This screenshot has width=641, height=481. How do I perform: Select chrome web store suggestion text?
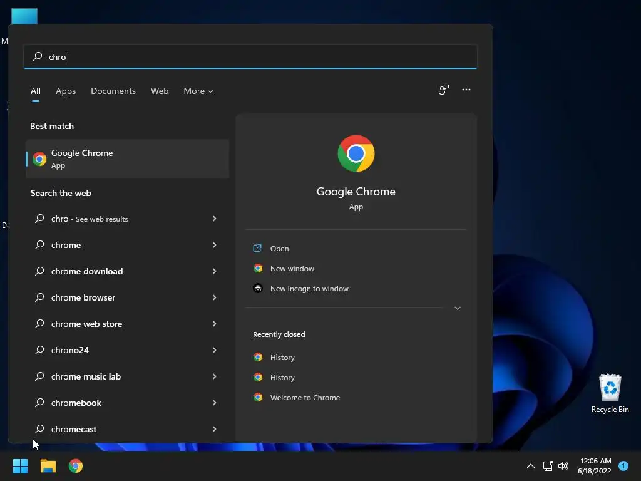tap(86, 324)
